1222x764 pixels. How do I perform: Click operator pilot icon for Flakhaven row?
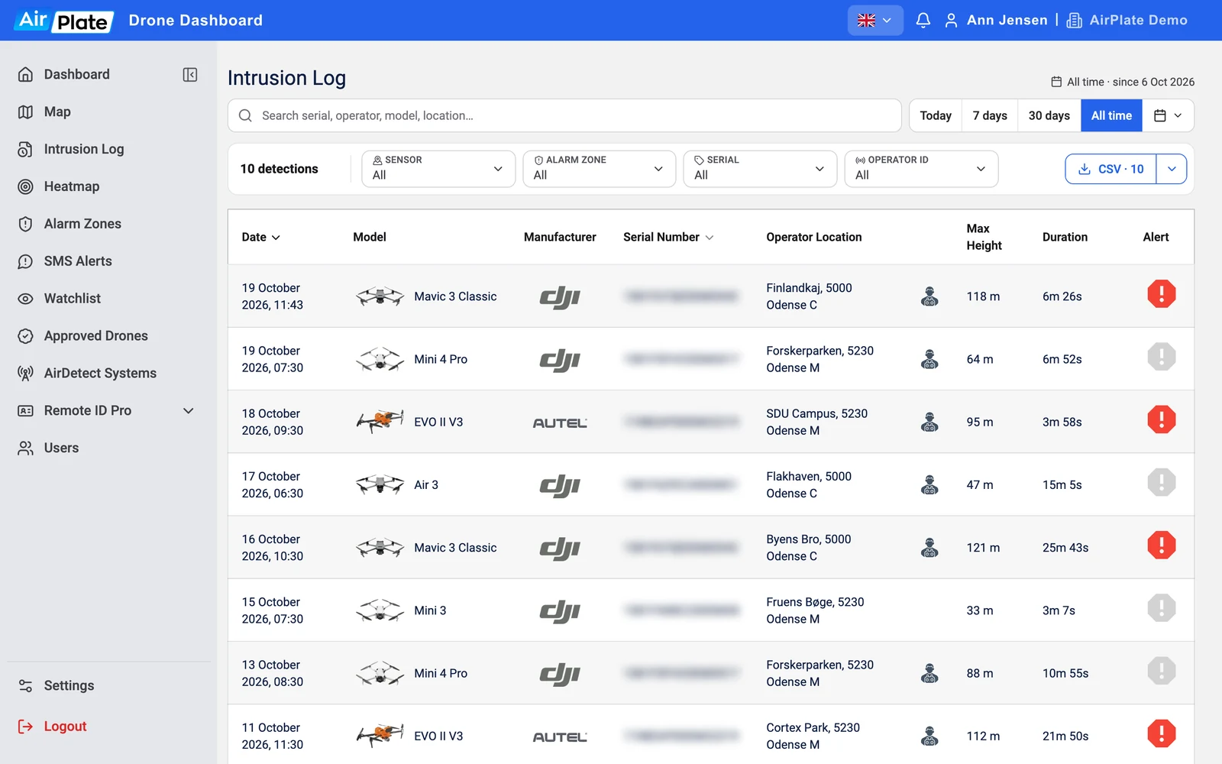(929, 485)
